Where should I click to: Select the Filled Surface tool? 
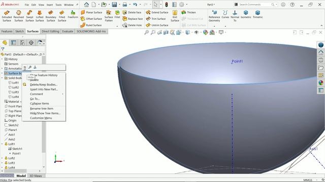pos(62,16)
